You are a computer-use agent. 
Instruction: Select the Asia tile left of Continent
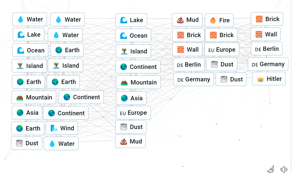click(27, 113)
